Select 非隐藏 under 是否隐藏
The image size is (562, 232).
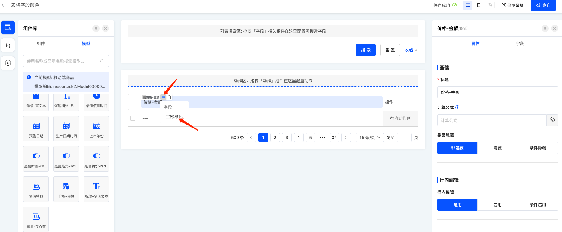[457, 148]
